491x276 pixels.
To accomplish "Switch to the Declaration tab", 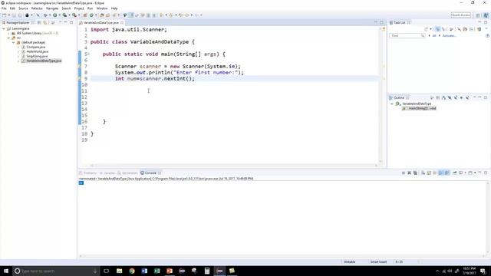I will 128,173.
